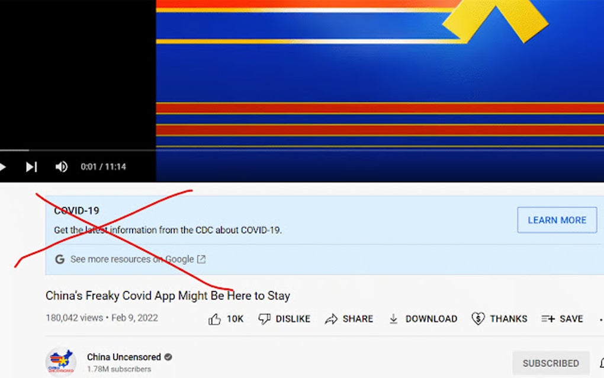Like the video with thumbs up
The width and height of the screenshot is (604, 378).
click(214, 319)
